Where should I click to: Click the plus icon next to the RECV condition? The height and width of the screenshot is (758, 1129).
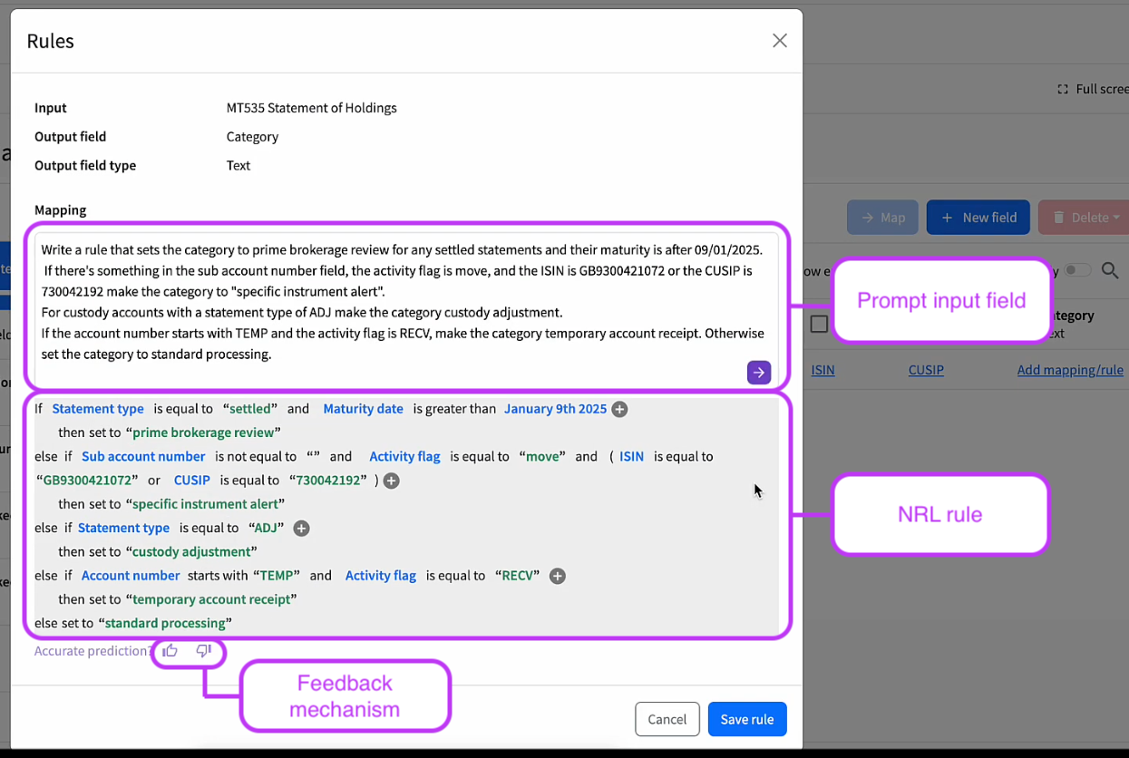pyautogui.click(x=557, y=576)
